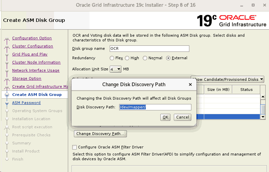Minimize the installer window
The height and width of the screenshot is (172, 269).
[x=242, y=5]
